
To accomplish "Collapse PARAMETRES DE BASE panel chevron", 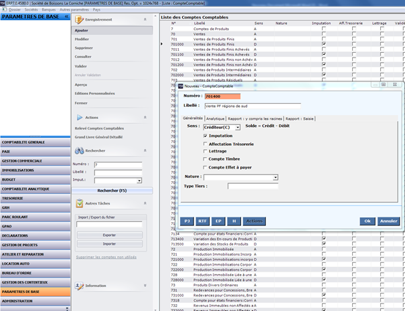I will pyautogui.click(x=67, y=17).
